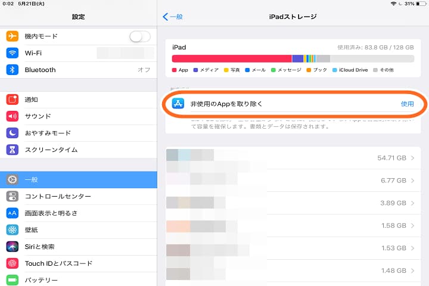Tap the 一般 gear icon
The width and height of the screenshot is (429, 286).
pyautogui.click(x=13, y=179)
